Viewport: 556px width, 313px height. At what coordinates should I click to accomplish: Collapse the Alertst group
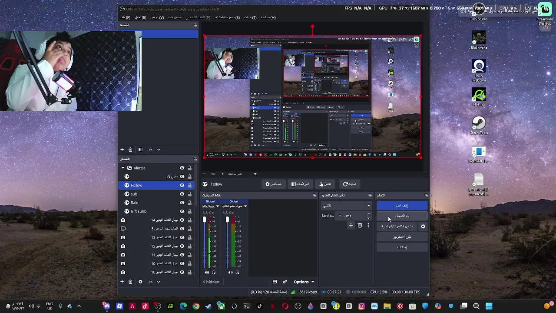(123, 168)
